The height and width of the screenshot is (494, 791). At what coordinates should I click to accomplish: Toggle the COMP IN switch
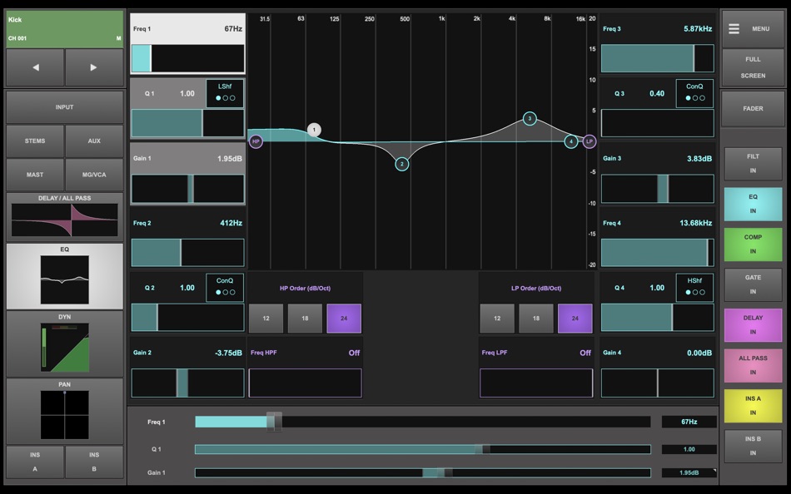coord(752,243)
